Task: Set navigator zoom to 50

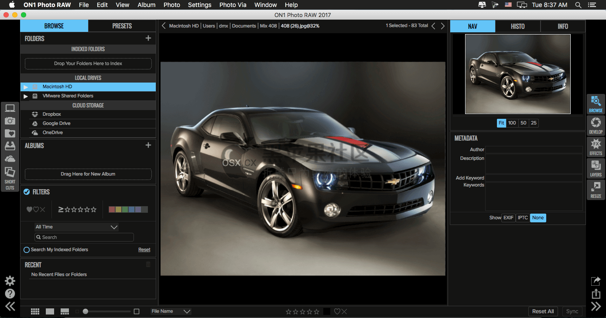Action: click(x=524, y=123)
